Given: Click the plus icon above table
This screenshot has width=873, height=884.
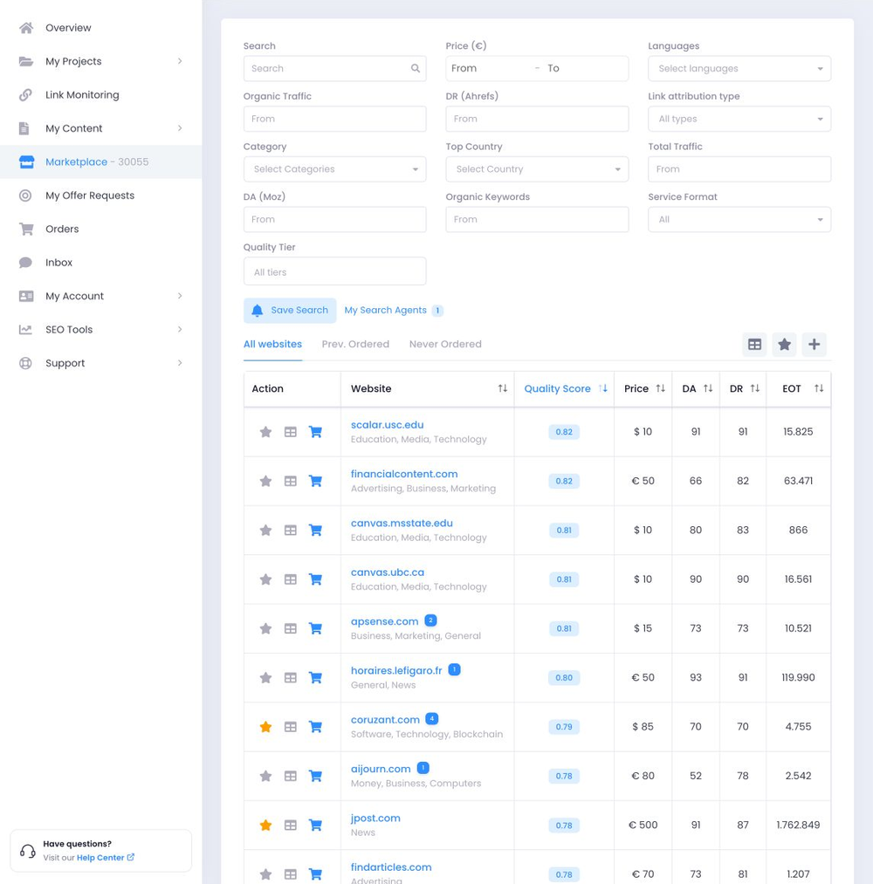Looking at the screenshot, I should [814, 345].
